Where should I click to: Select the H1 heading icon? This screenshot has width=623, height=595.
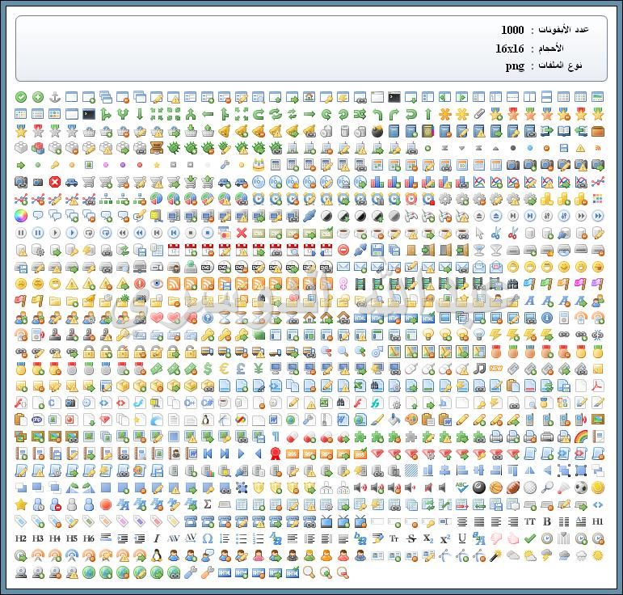click(x=598, y=521)
